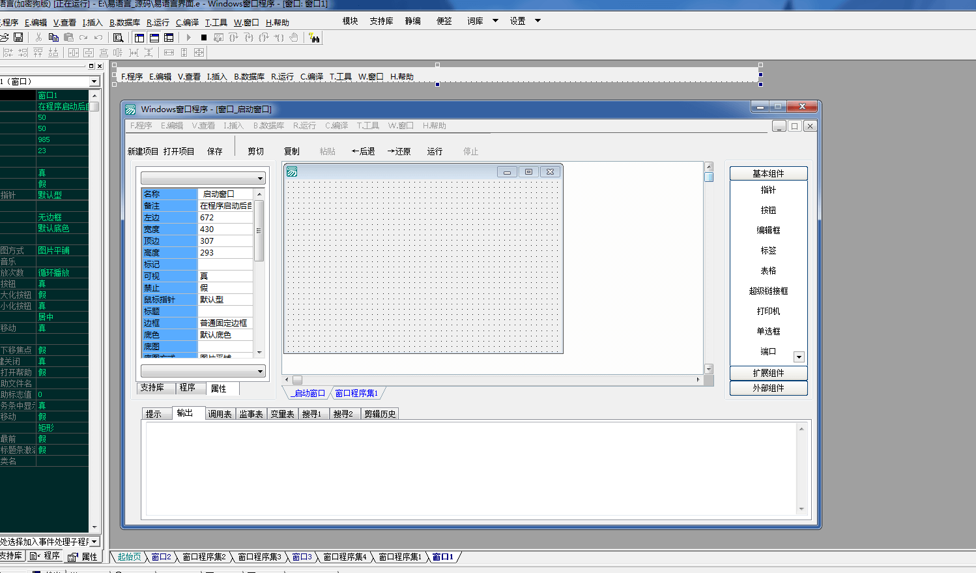
Task: Open the F.程序 menu in the inner window
Action: pos(141,126)
